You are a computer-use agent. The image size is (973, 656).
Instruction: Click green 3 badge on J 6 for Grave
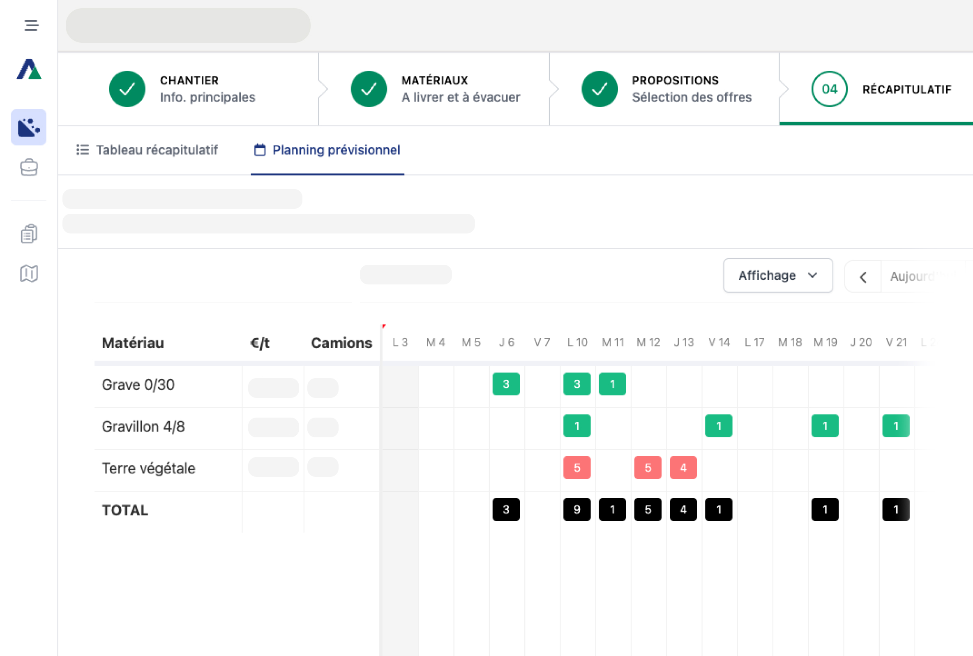coord(506,383)
